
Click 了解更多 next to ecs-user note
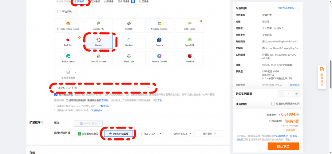104,106
